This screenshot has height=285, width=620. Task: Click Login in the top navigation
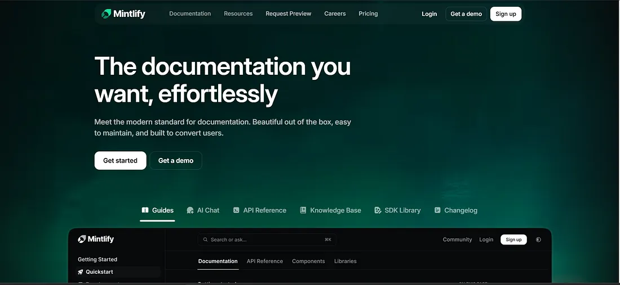tap(429, 14)
